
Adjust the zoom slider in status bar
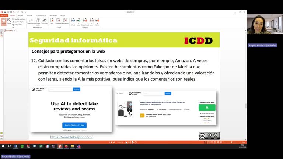[231, 142]
